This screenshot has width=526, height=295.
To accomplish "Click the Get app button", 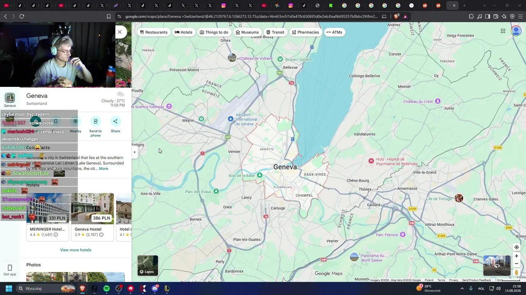I will [x=10, y=270].
